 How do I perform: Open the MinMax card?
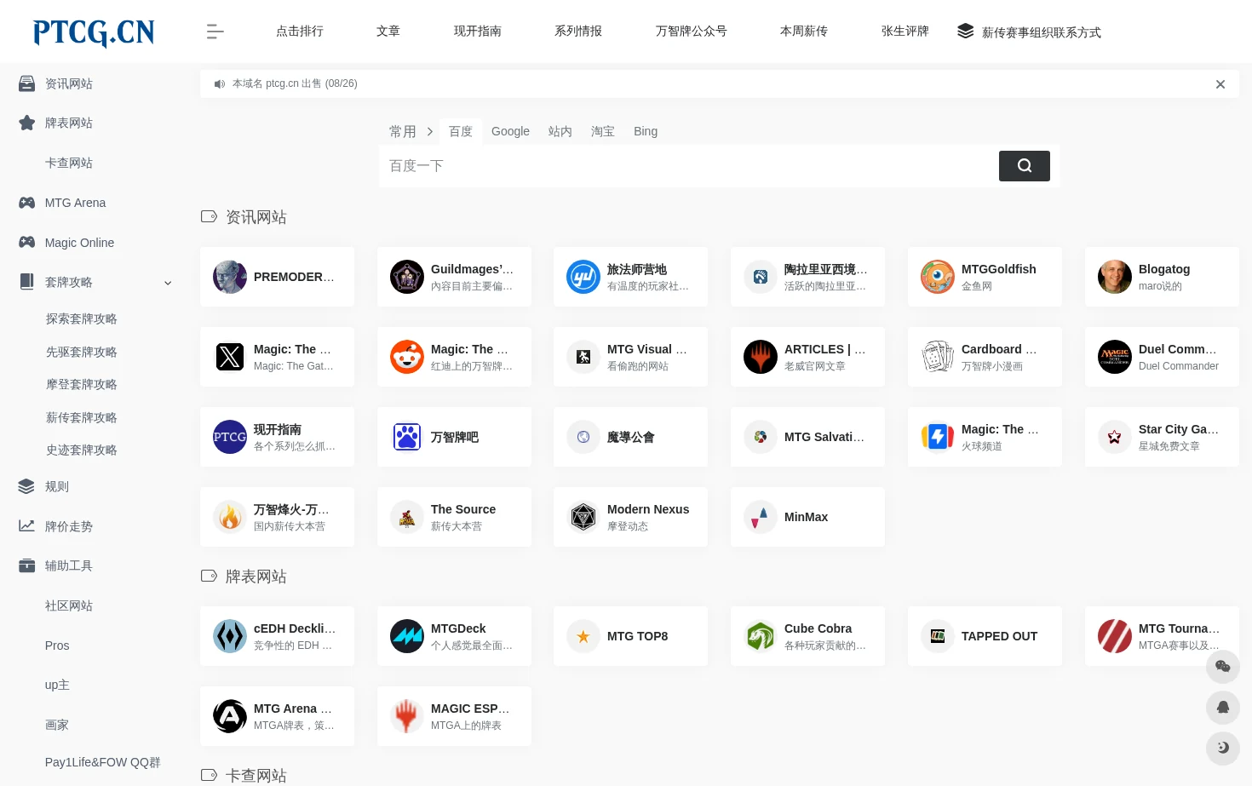click(807, 517)
